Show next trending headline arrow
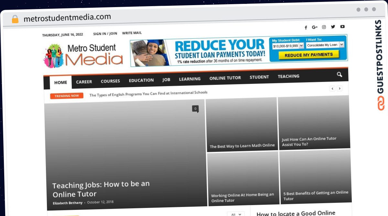Viewport: 388px width, 216px height. click(x=339, y=88)
